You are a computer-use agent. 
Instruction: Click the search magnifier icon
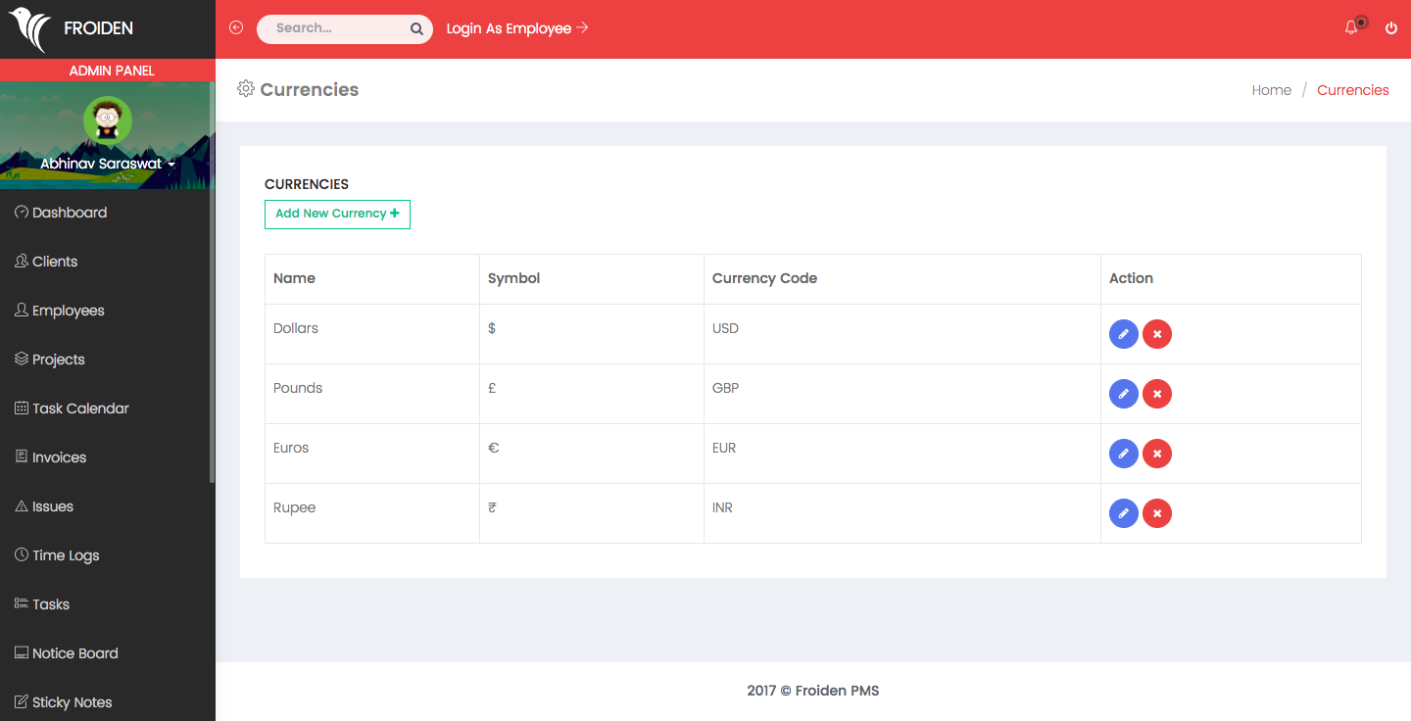(416, 29)
